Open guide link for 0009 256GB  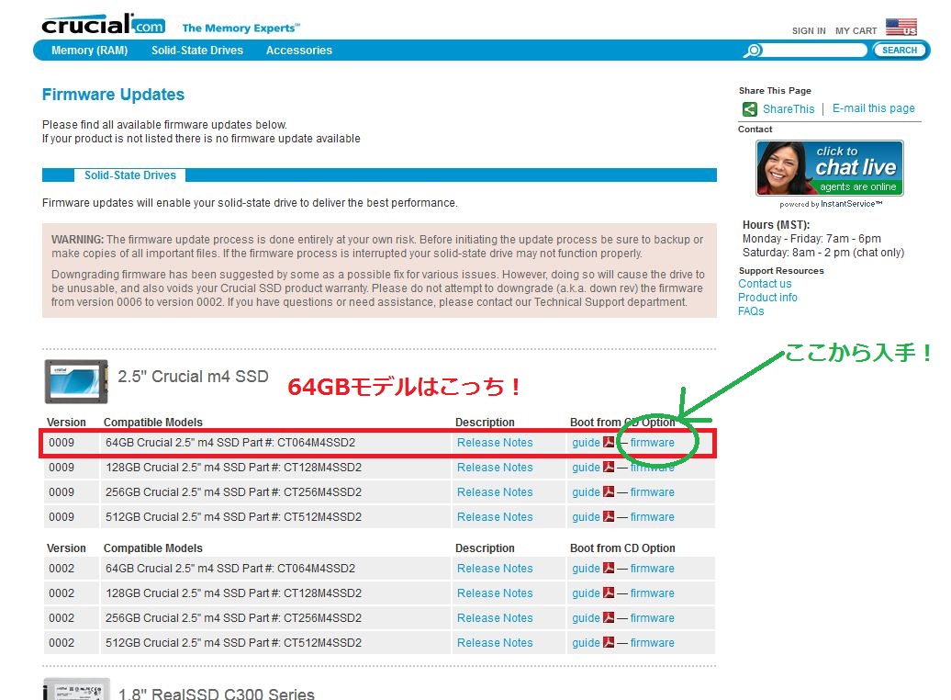586,492
